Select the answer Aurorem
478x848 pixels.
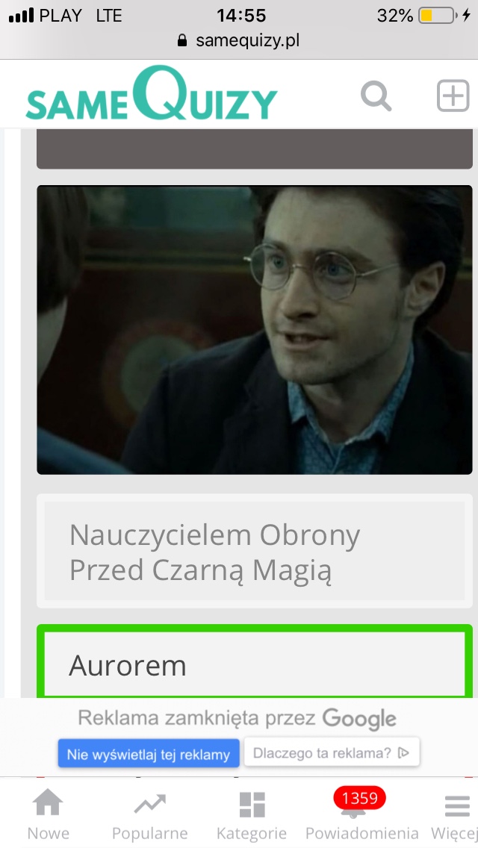(x=255, y=661)
